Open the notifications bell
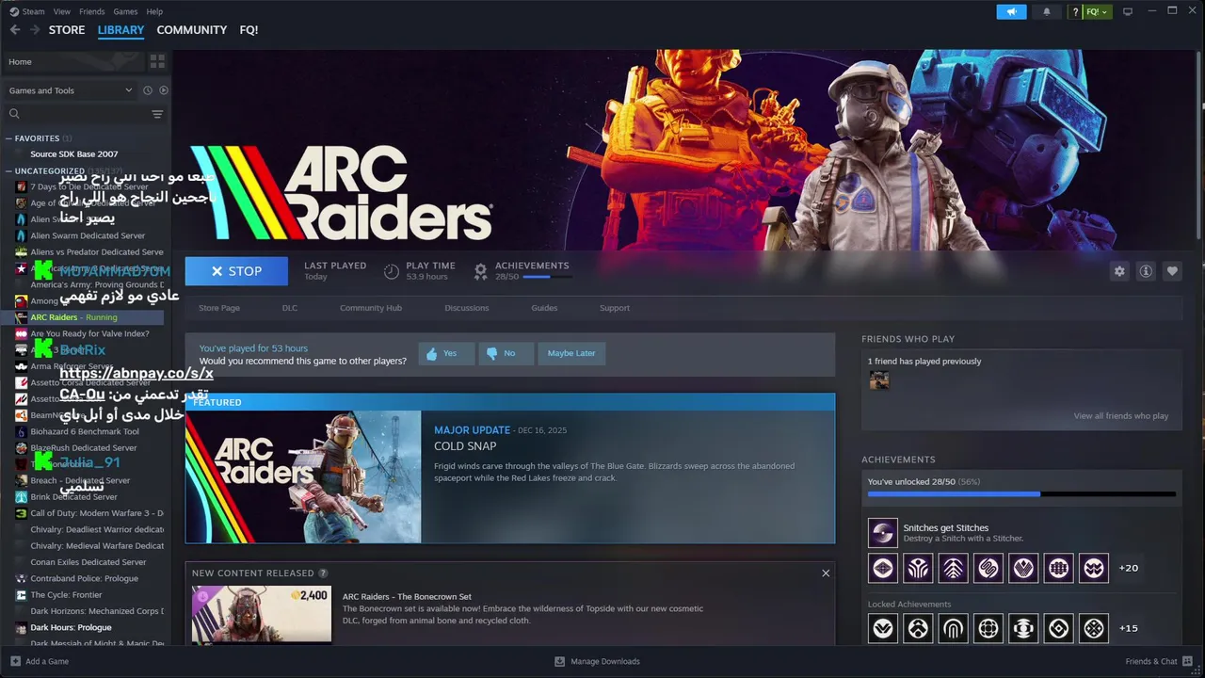The height and width of the screenshot is (678, 1205). [x=1047, y=11]
